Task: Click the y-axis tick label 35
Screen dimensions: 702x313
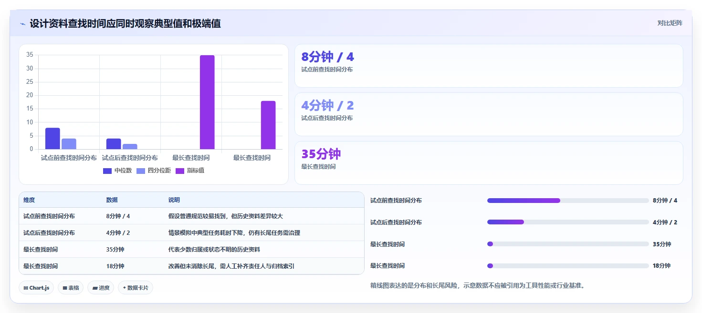Action: click(x=30, y=55)
